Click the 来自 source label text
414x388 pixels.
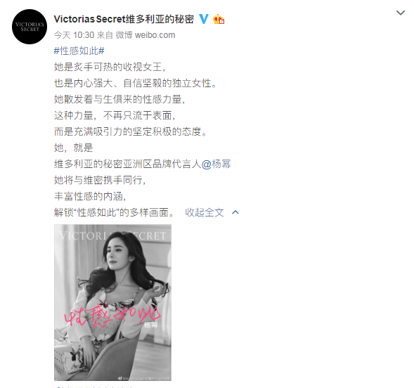point(105,35)
